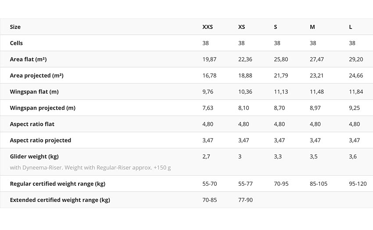Select the 70-85 extended range value
This screenshot has height=230, width=373.
[210, 200]
